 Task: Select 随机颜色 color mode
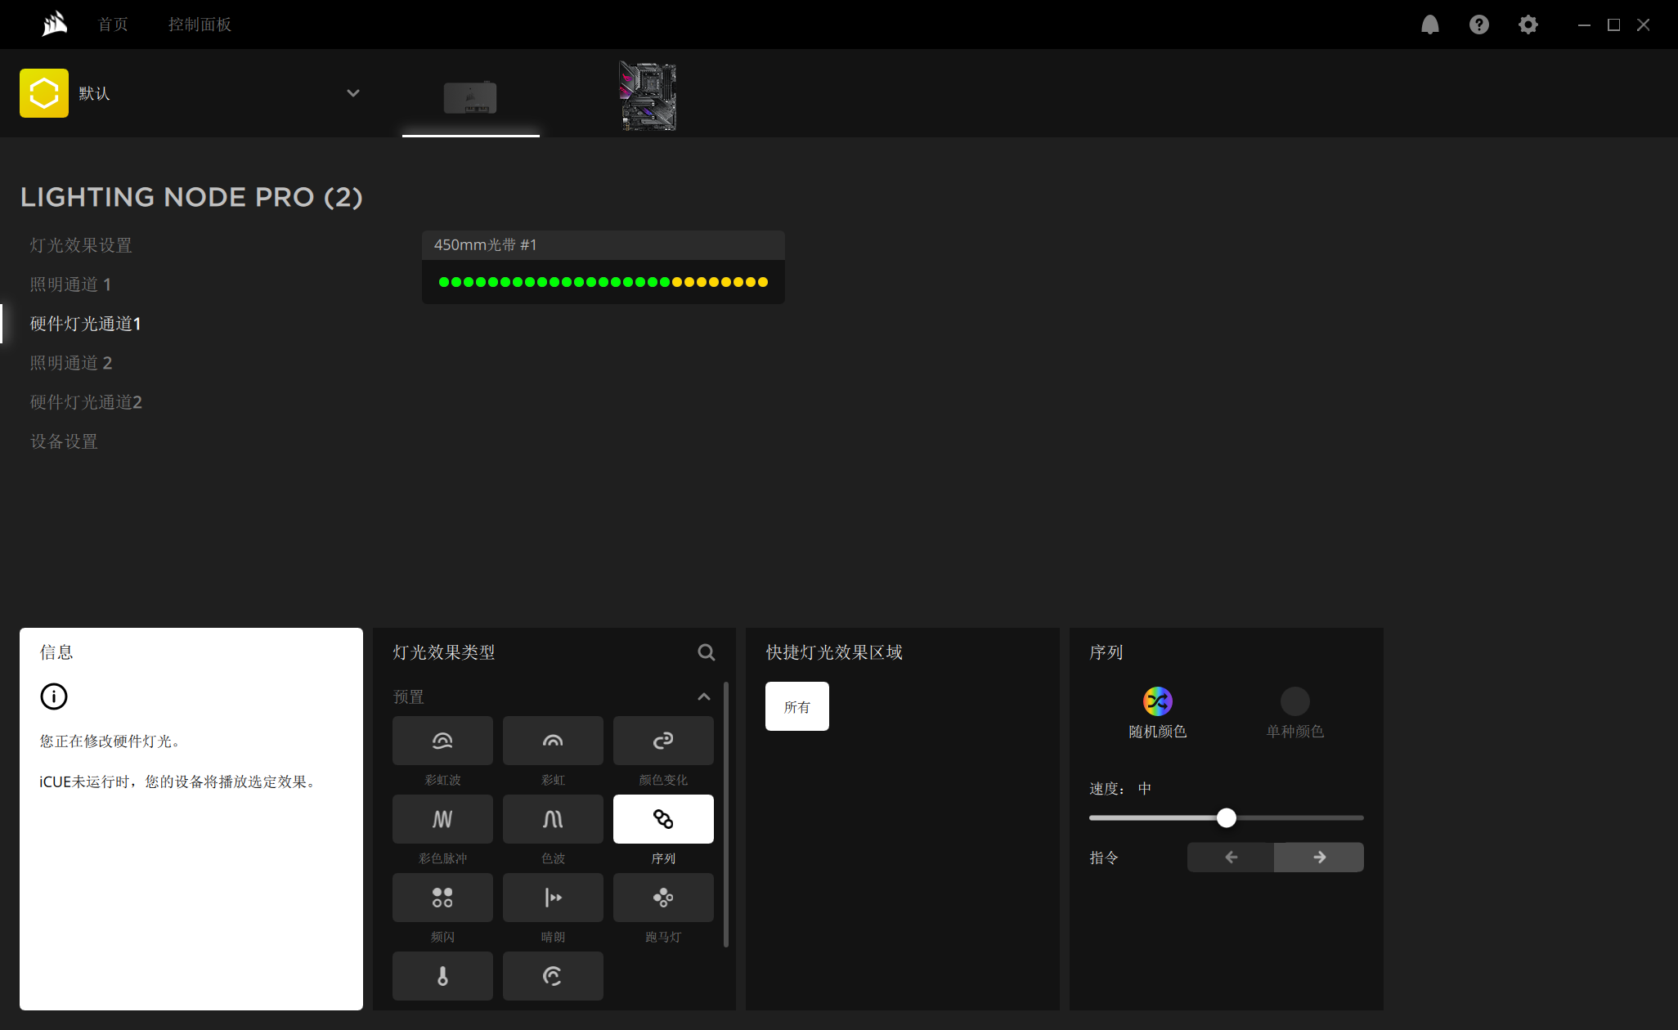tap(1156, 701)
